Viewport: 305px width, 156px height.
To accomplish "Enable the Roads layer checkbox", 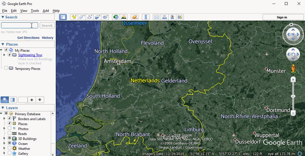I will [x=9, y=133].
